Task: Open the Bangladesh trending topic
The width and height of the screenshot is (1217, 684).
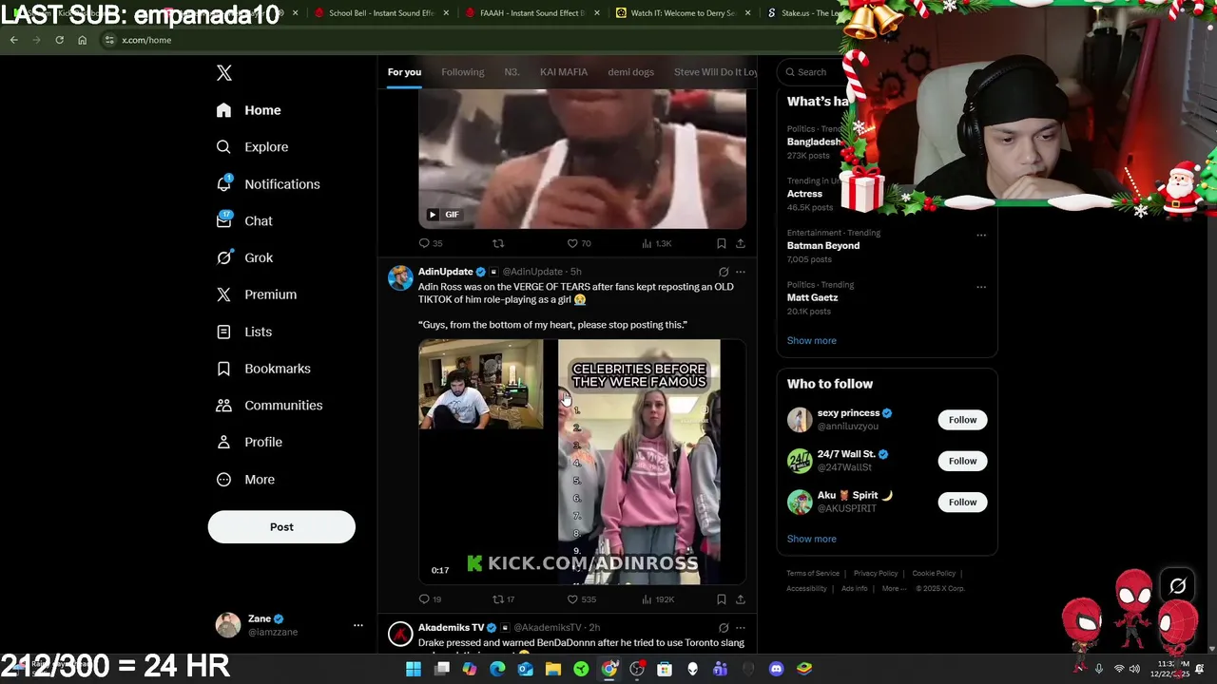Action: click(814, 142)
